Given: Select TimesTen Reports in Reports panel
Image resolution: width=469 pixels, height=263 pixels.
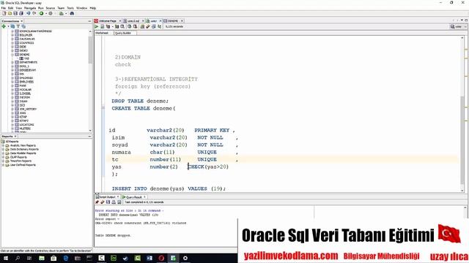Looking at the screenshot, I should coord(21,161).
